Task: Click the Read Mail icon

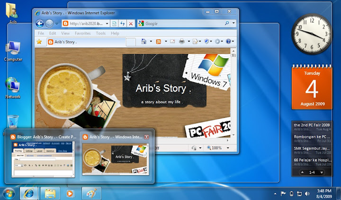Action: [x=172, y=41]
